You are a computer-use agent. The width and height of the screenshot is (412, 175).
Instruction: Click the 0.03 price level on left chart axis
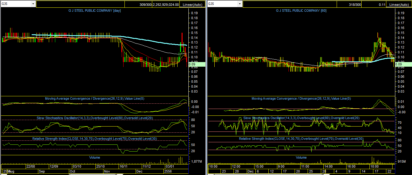click(194, 91)
